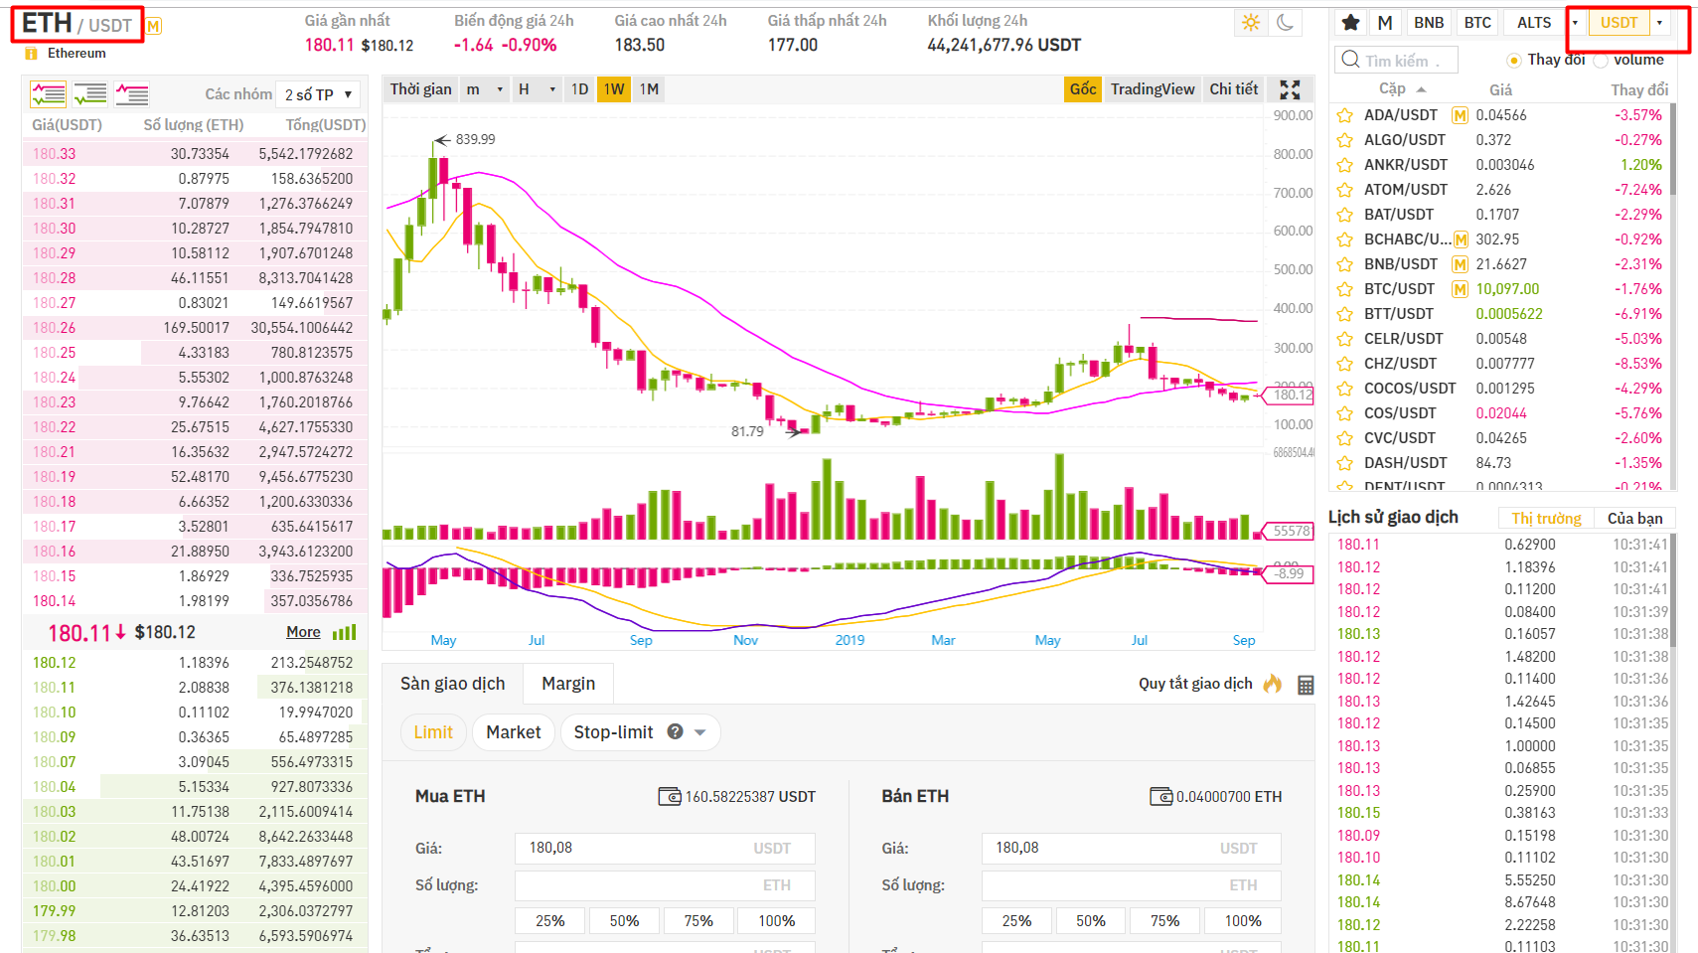The image size is (1698, 953).
Task: Open the favorites star filter
Action: (1350, 23)
